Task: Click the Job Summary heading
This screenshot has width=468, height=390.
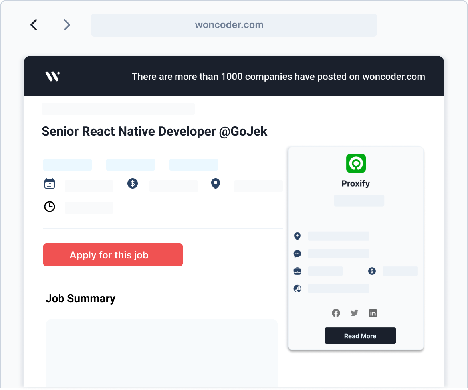Action: (81, 298)
